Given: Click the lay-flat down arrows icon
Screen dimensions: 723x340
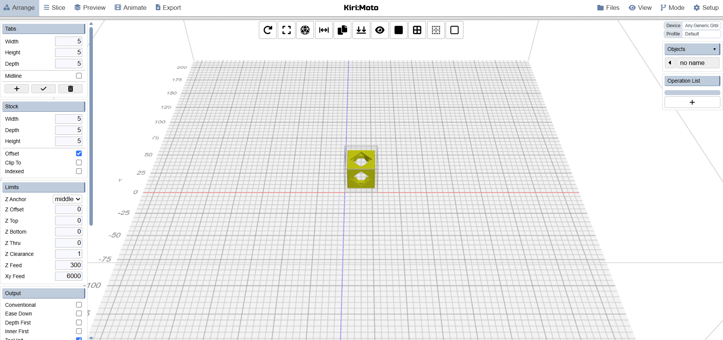Looking at the screenshot, I should (361, 30).
